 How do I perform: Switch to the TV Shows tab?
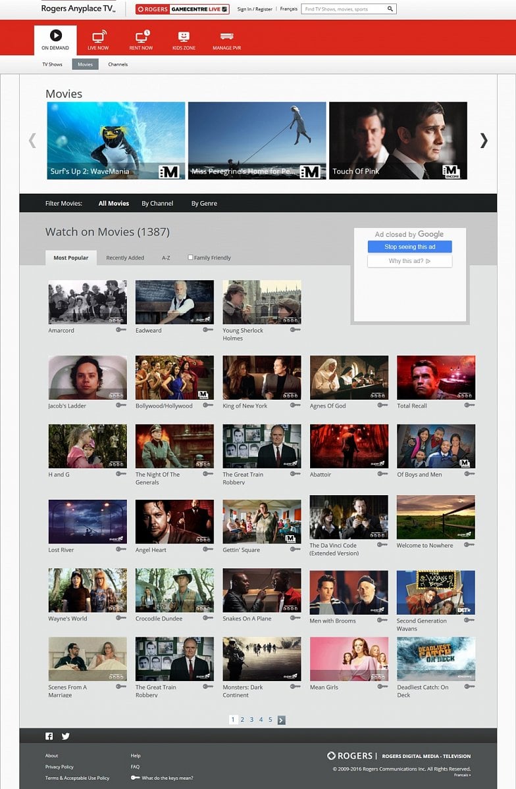coord(53,64)
